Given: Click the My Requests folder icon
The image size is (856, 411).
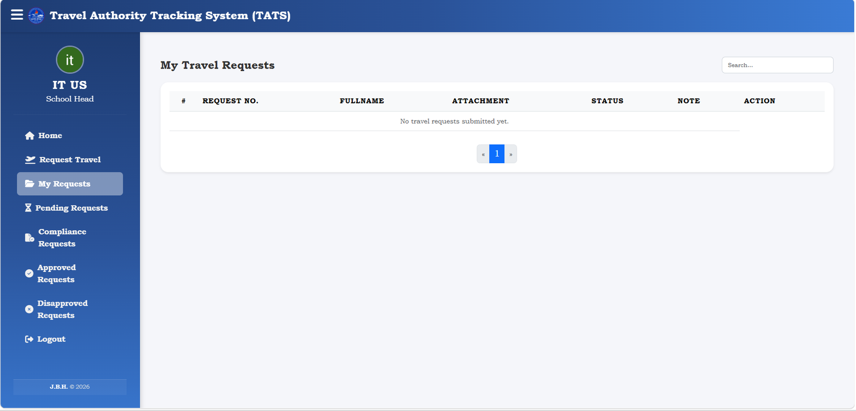Looking at the screenshot, I should click(x=29, y=184).
